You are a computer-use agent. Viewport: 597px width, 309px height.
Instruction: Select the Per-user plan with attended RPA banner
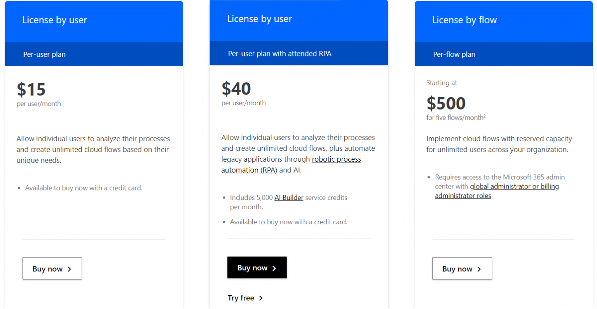[298, 53]
